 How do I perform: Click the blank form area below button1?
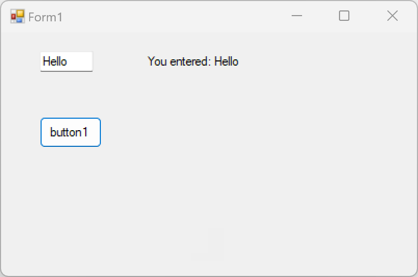click(71, 200)
